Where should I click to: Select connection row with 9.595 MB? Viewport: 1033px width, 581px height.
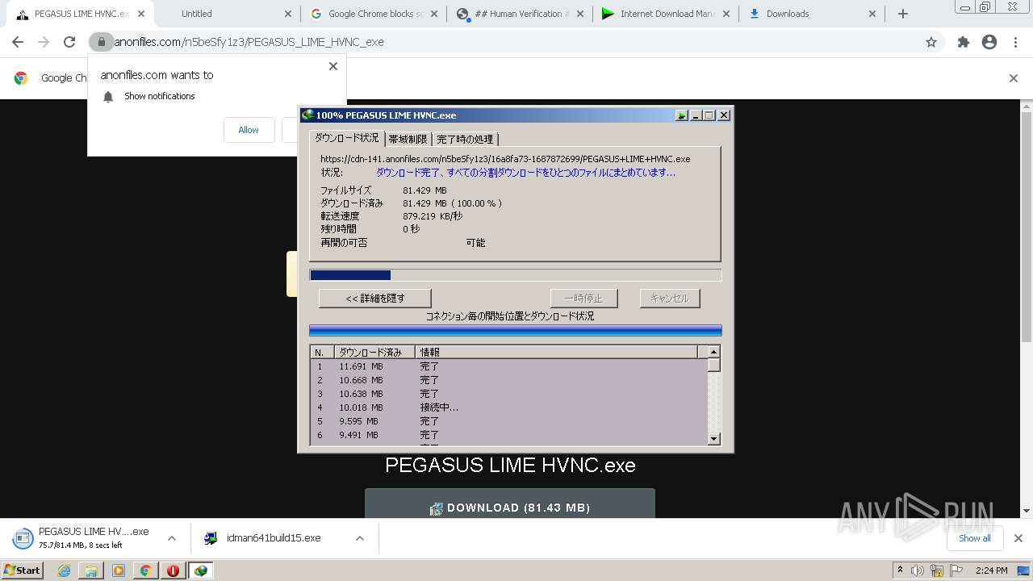click(x=509, y=421)
